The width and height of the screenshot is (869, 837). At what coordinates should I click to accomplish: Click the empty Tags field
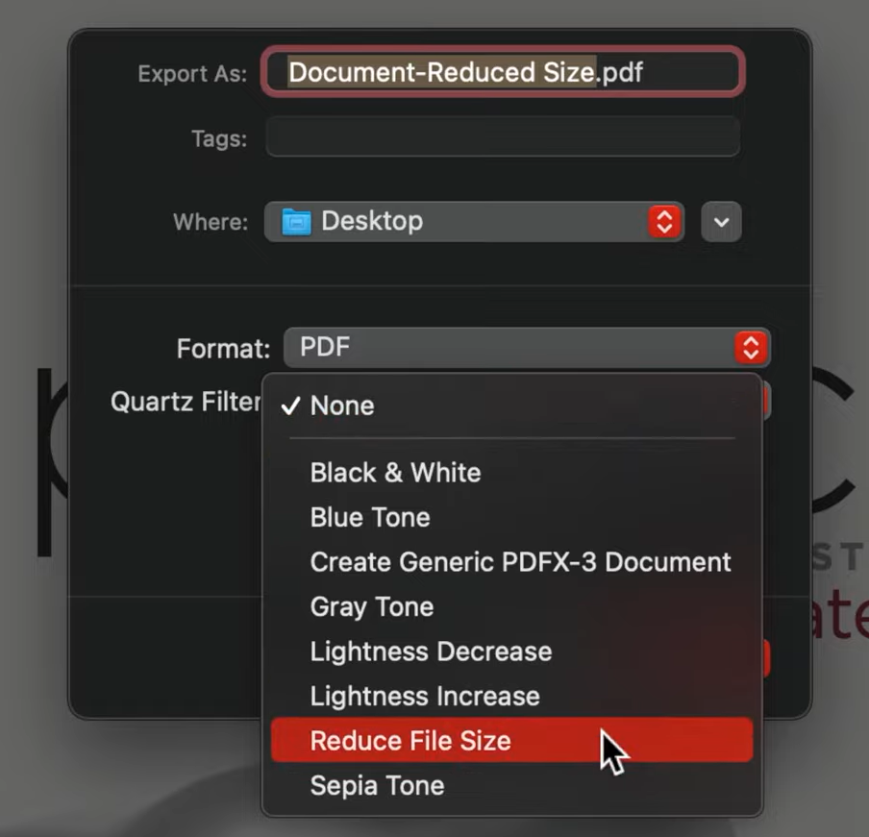coord(503,136)
